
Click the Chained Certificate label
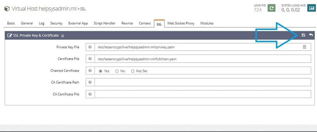(x=65, y=71)
